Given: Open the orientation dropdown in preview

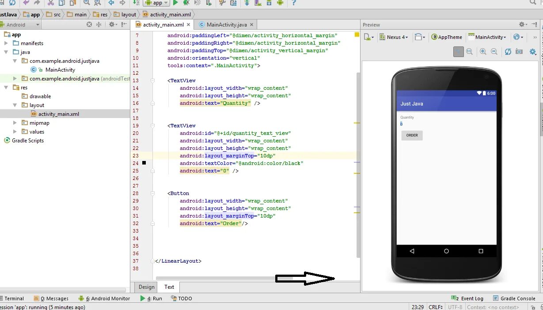Looking at the screenshot, I should pyautogui.click(x=420, y=37).
